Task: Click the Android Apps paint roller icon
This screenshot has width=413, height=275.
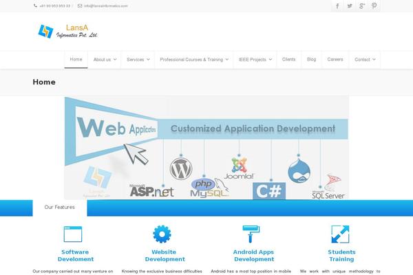Action: pyautogui.click(x=251, y=234)
